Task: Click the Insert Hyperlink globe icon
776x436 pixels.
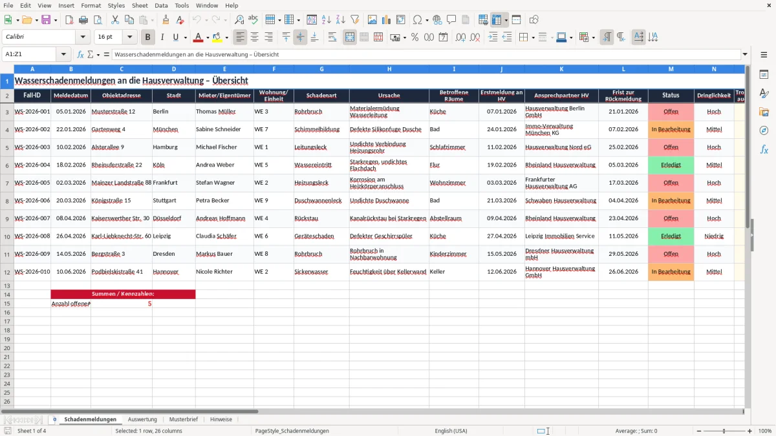Action: point(437,20)
